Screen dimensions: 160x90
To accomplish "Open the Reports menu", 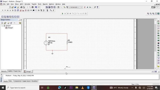I will tap(45, 4).
